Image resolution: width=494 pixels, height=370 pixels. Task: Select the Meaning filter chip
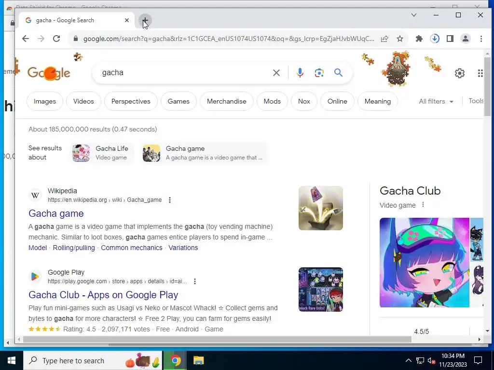(378, 101)
